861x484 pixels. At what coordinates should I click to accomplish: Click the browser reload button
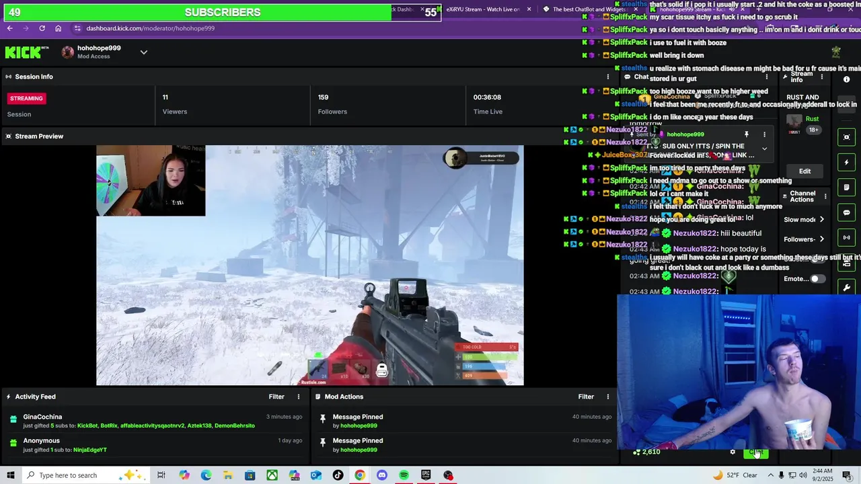click(42, 28)
